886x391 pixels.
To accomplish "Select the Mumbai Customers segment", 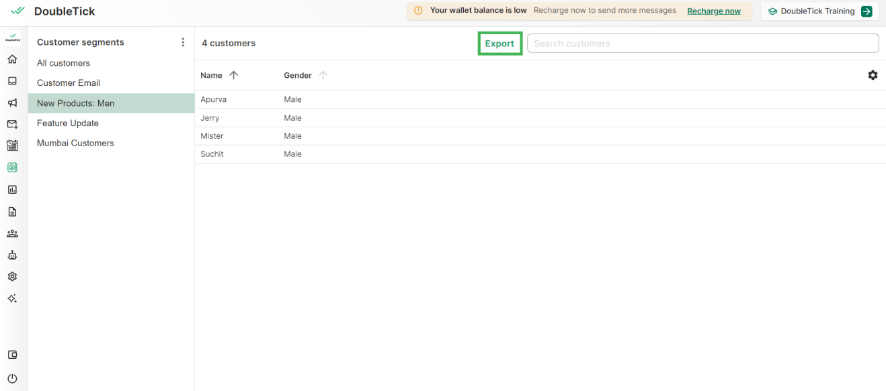I will click(75, 143).
